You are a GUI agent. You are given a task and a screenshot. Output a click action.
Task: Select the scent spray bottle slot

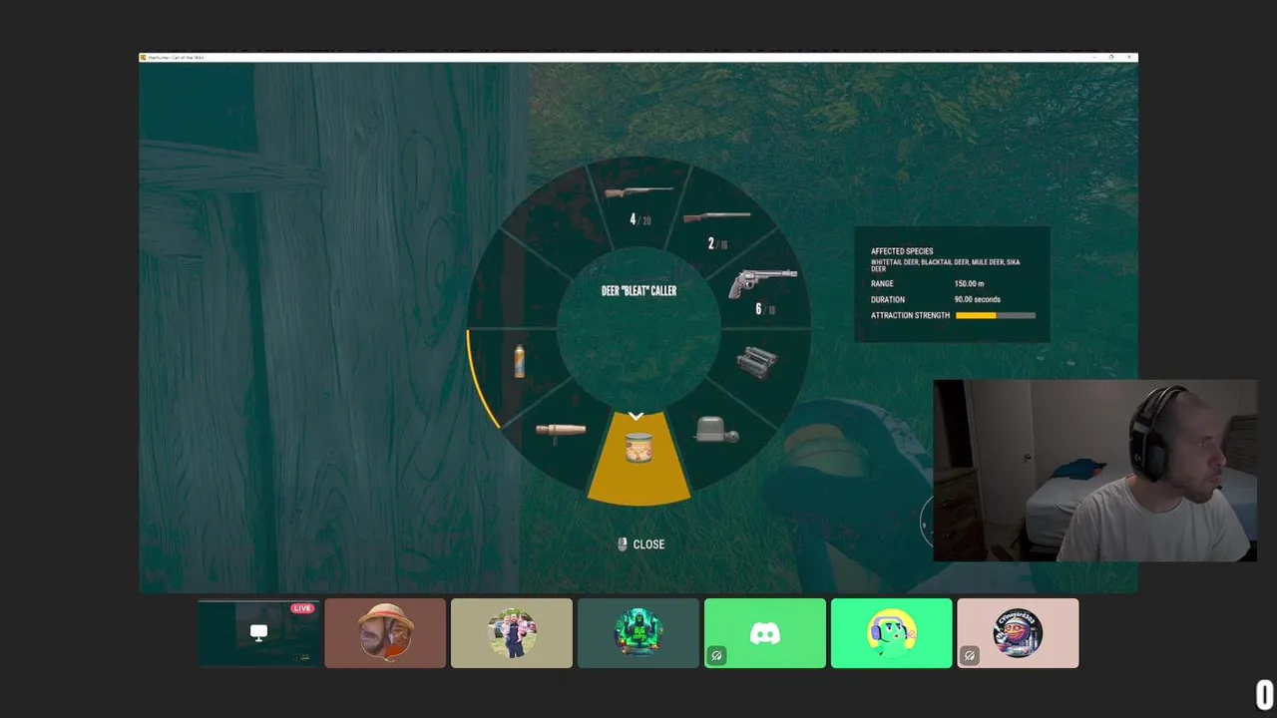[x=519, y=361]
